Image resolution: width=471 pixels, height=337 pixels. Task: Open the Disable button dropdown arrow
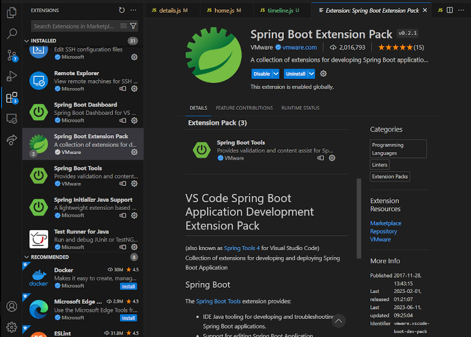[276, 74]
